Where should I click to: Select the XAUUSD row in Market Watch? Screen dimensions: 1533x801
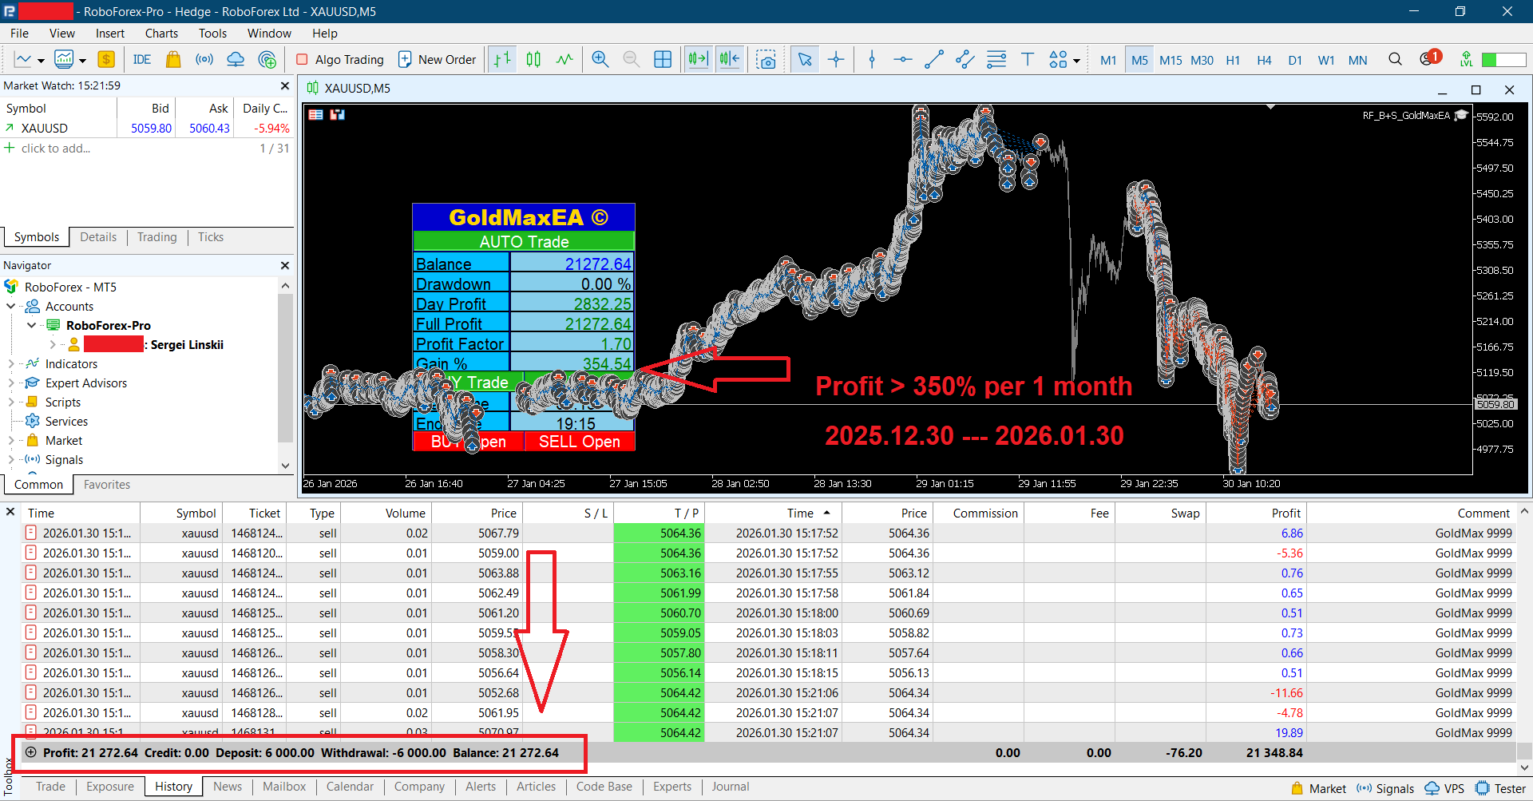coord(147,128)
